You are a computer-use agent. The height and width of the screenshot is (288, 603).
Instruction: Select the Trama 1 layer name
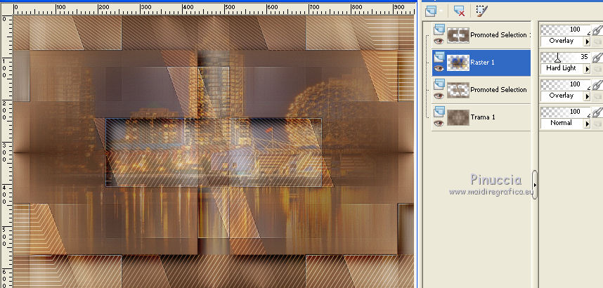click(x=483, y=117)
